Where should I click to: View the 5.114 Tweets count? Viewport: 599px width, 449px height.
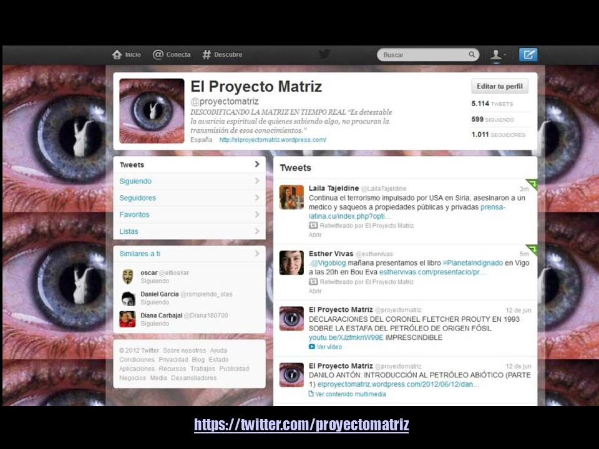492,104
